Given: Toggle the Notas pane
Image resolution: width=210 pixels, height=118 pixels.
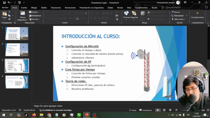Looking at the screenshot, I should [x=133, y=110].
